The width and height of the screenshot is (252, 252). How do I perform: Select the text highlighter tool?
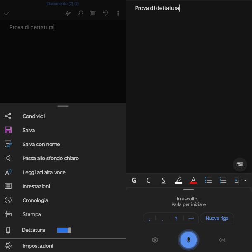(178, 180)
